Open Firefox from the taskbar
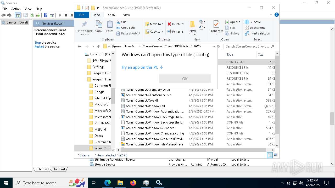This screenshot has width=335, height=188. point(133,183)
